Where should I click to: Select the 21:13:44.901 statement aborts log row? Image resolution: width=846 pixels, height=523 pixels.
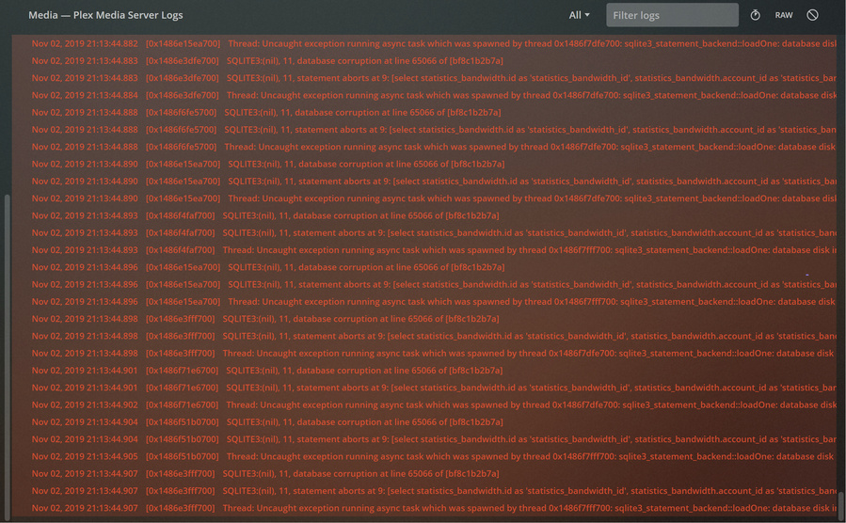(424, 388)
